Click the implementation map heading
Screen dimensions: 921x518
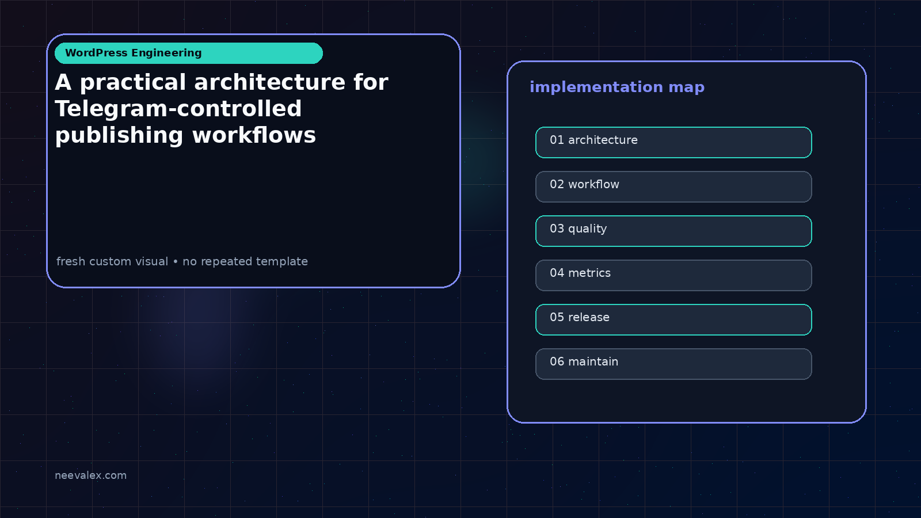[617, 87]
